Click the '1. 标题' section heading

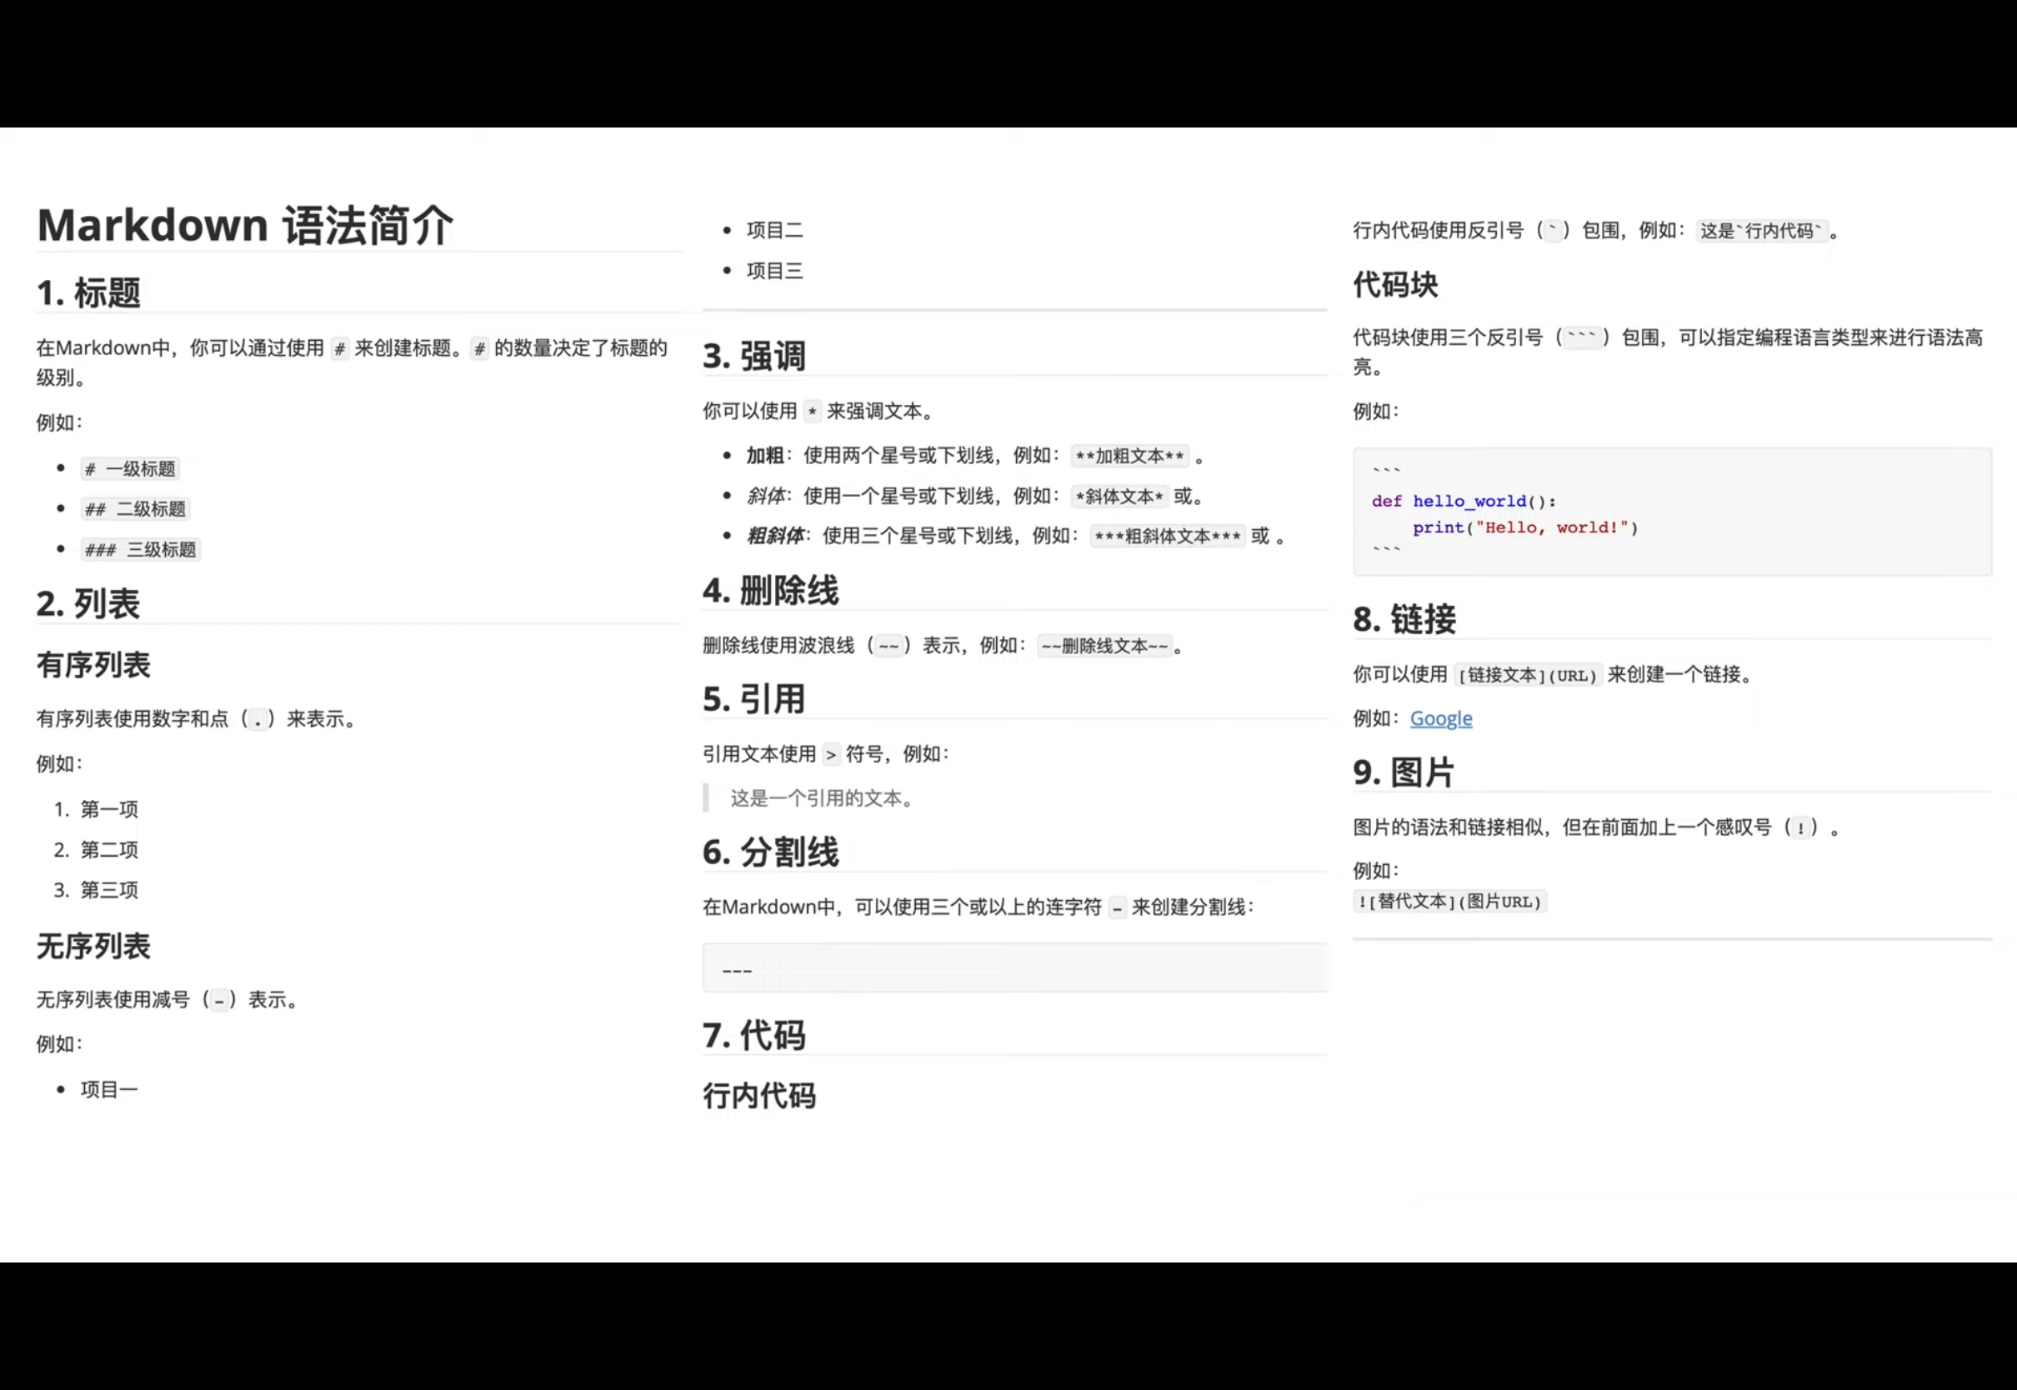[89, 292]
